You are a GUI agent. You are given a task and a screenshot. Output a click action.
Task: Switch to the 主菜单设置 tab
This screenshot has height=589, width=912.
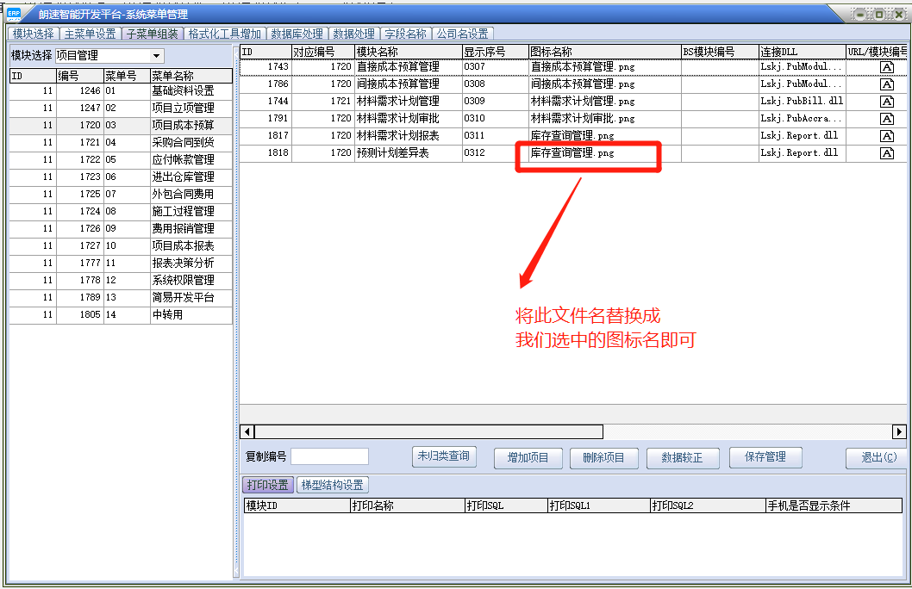tap(90, 34)
